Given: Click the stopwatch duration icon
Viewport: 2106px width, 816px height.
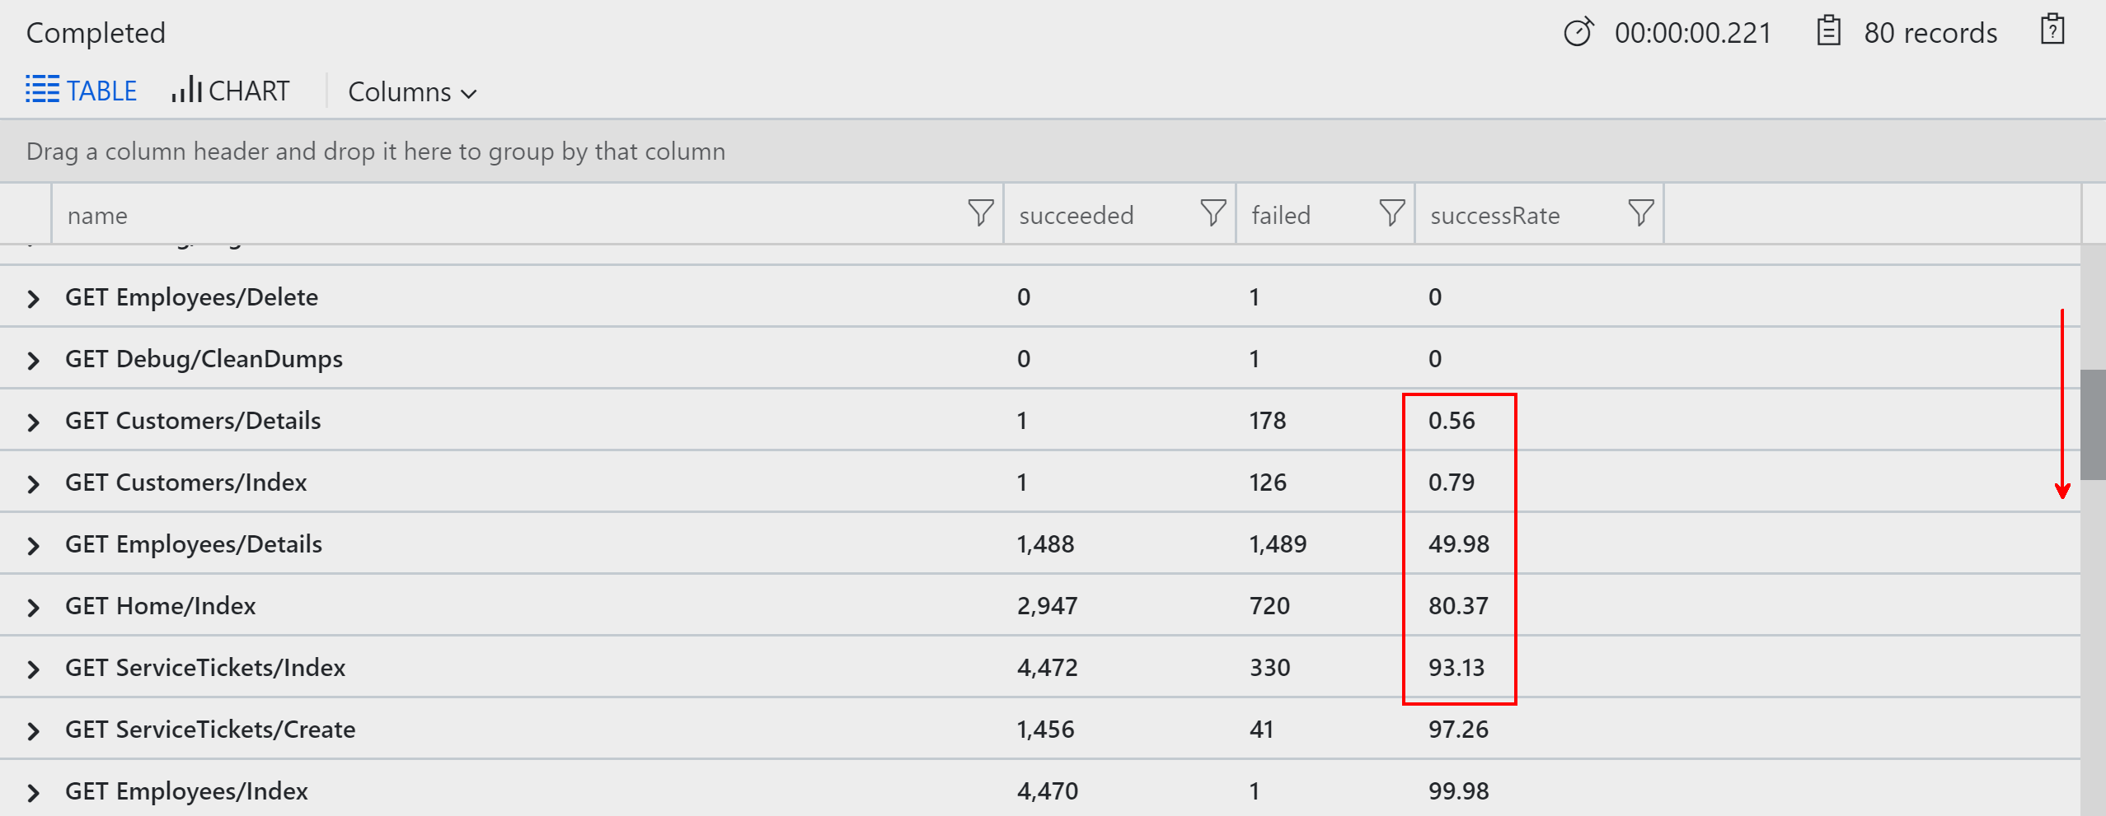Looking at the screenshot, I should [1578, 31].
